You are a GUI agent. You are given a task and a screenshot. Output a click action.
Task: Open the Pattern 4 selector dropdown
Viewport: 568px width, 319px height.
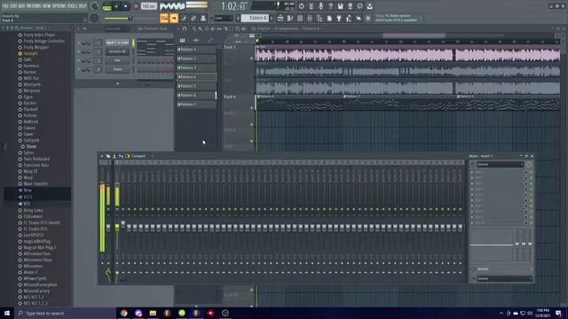(255, 18)
